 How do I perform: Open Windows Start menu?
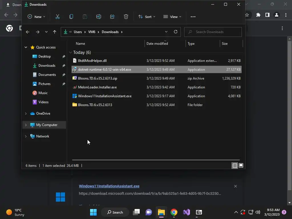tap(93, 212)
